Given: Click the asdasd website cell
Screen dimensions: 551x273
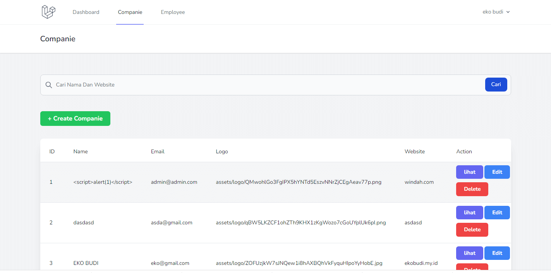Looking at the screenshot, I should click(413, 223).
